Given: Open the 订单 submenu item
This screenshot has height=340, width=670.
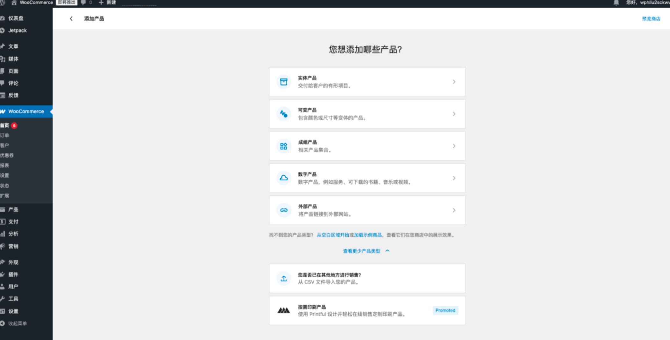Looking at the screenshot, I should [5, 135].
